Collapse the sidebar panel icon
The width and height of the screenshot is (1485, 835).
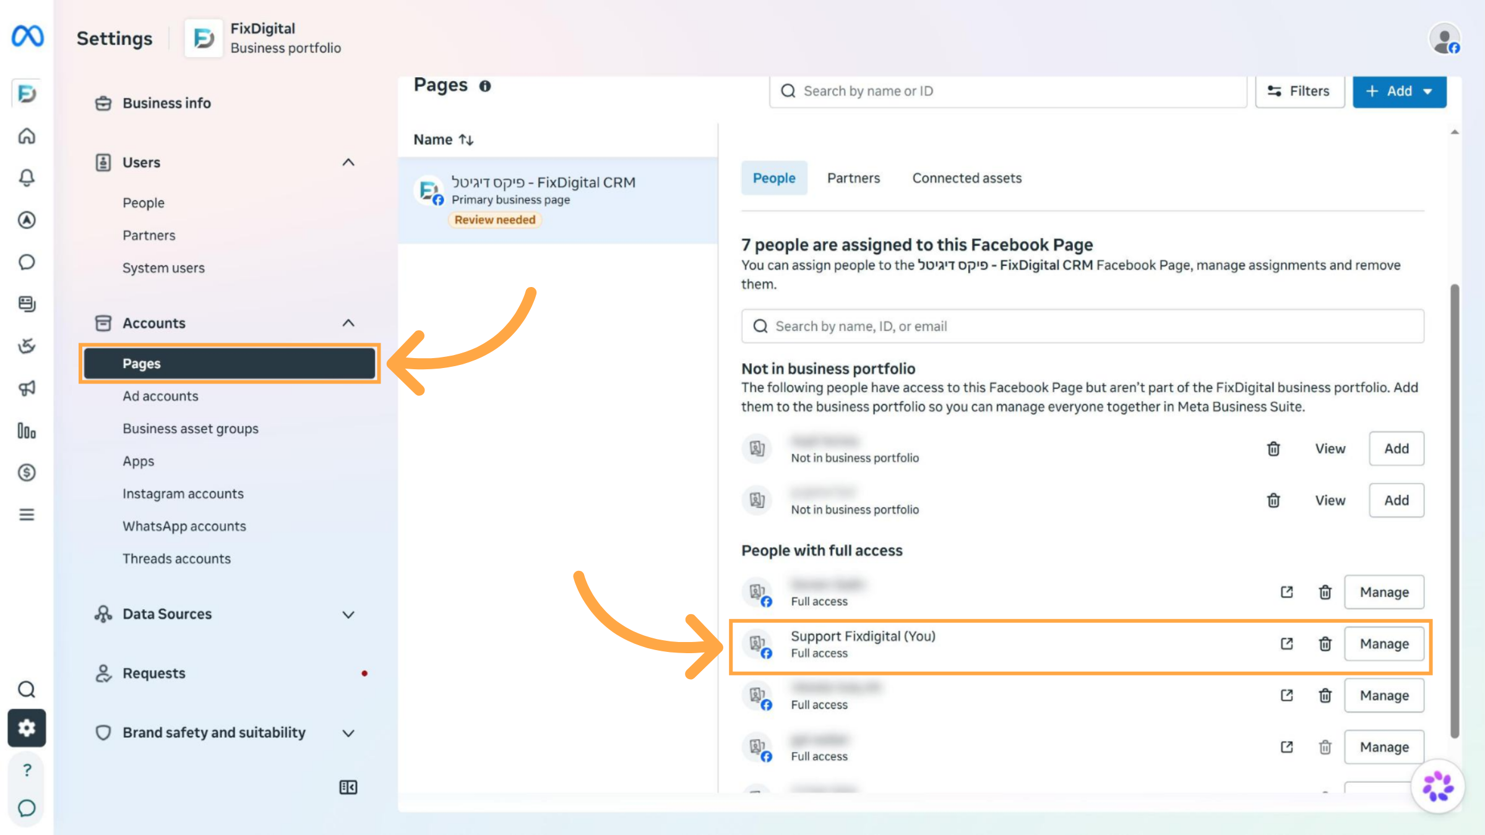[348, 787]
